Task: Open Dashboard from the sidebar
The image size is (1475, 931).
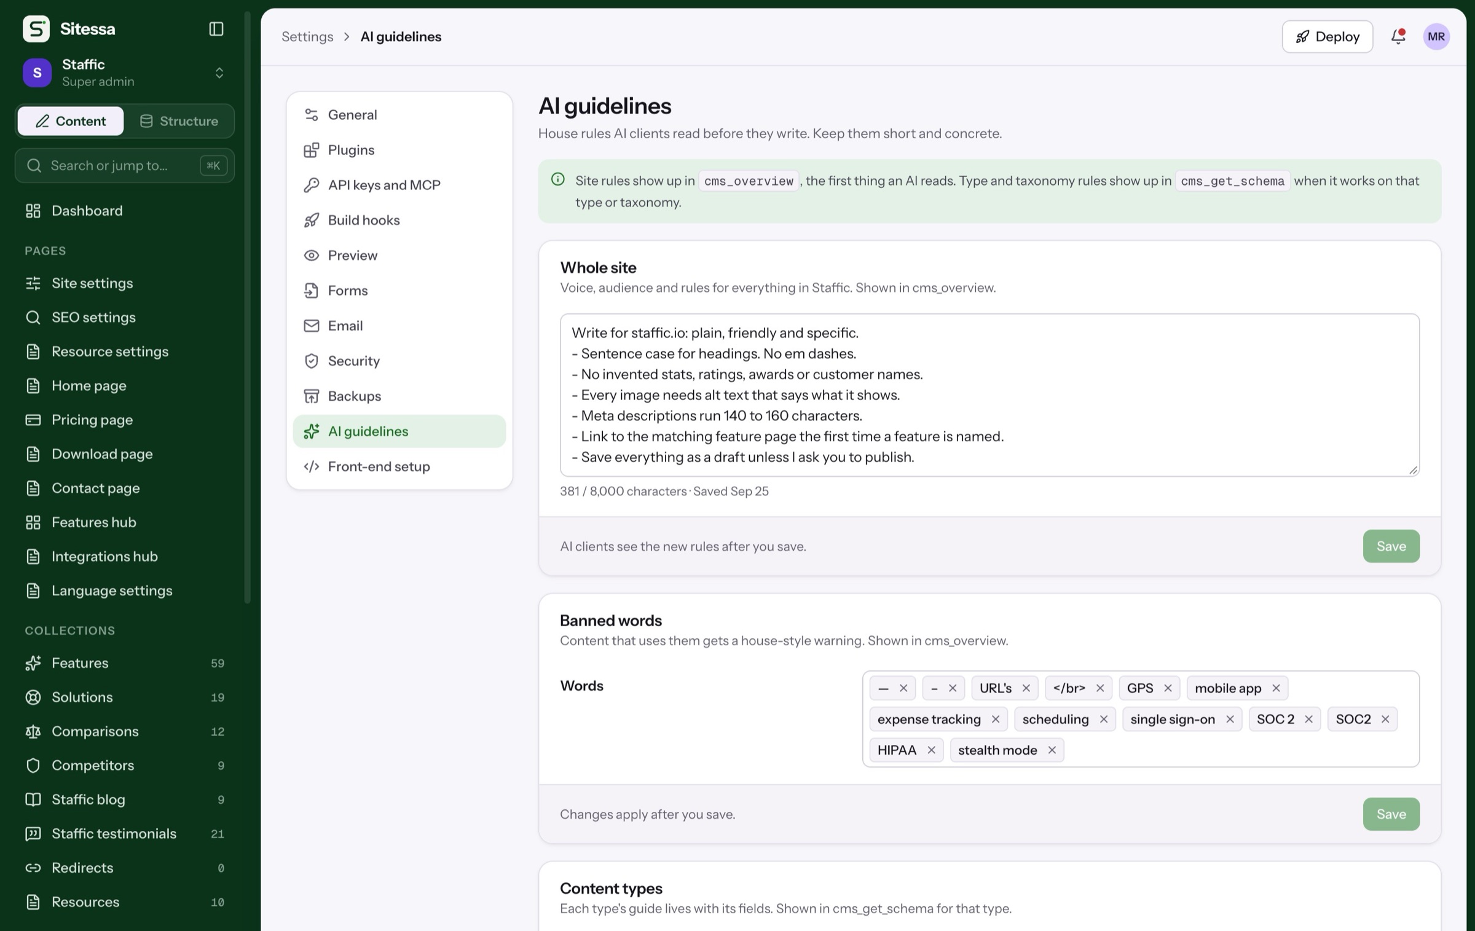Action: pyautogui.click(x=125, y=211)
